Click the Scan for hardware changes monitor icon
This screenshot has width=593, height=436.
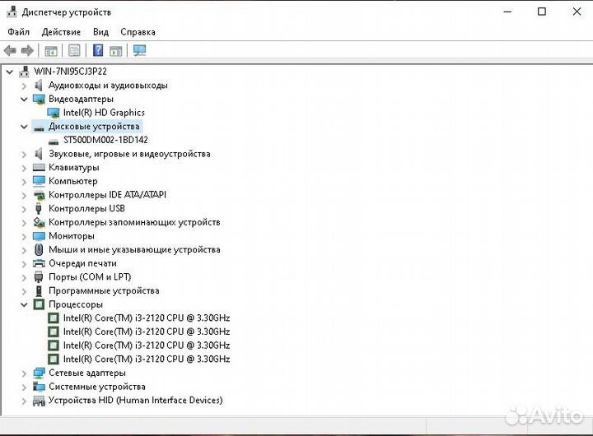[x=139, y=50]
